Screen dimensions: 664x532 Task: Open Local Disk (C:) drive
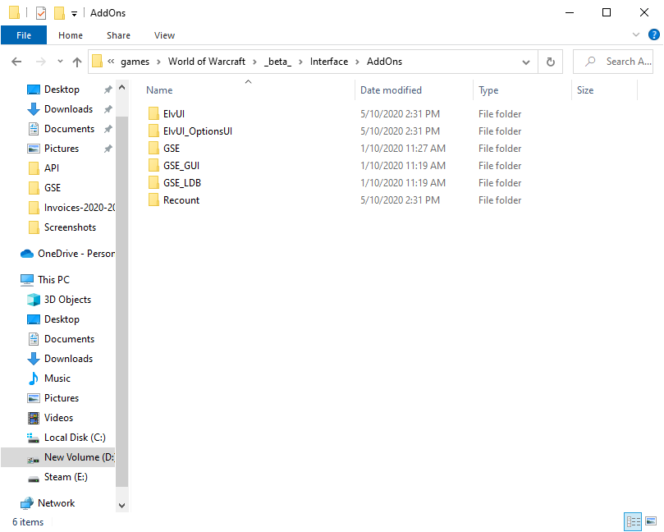[75, 438]
